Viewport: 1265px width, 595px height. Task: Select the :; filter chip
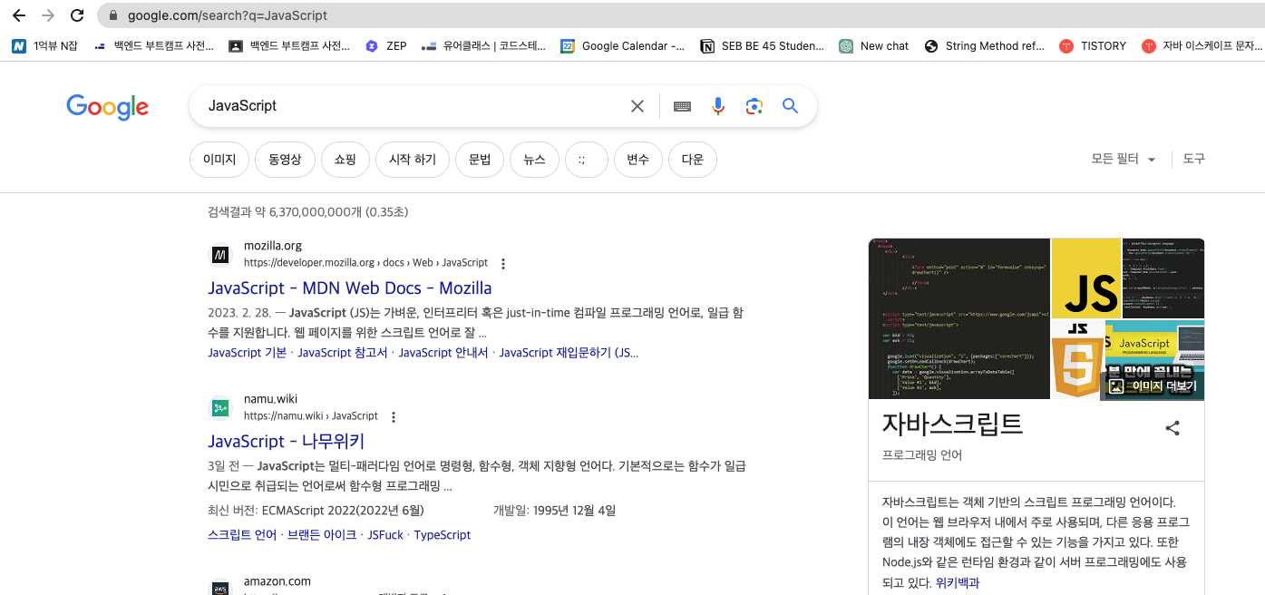pyautogui.click(x=587, y=160)
